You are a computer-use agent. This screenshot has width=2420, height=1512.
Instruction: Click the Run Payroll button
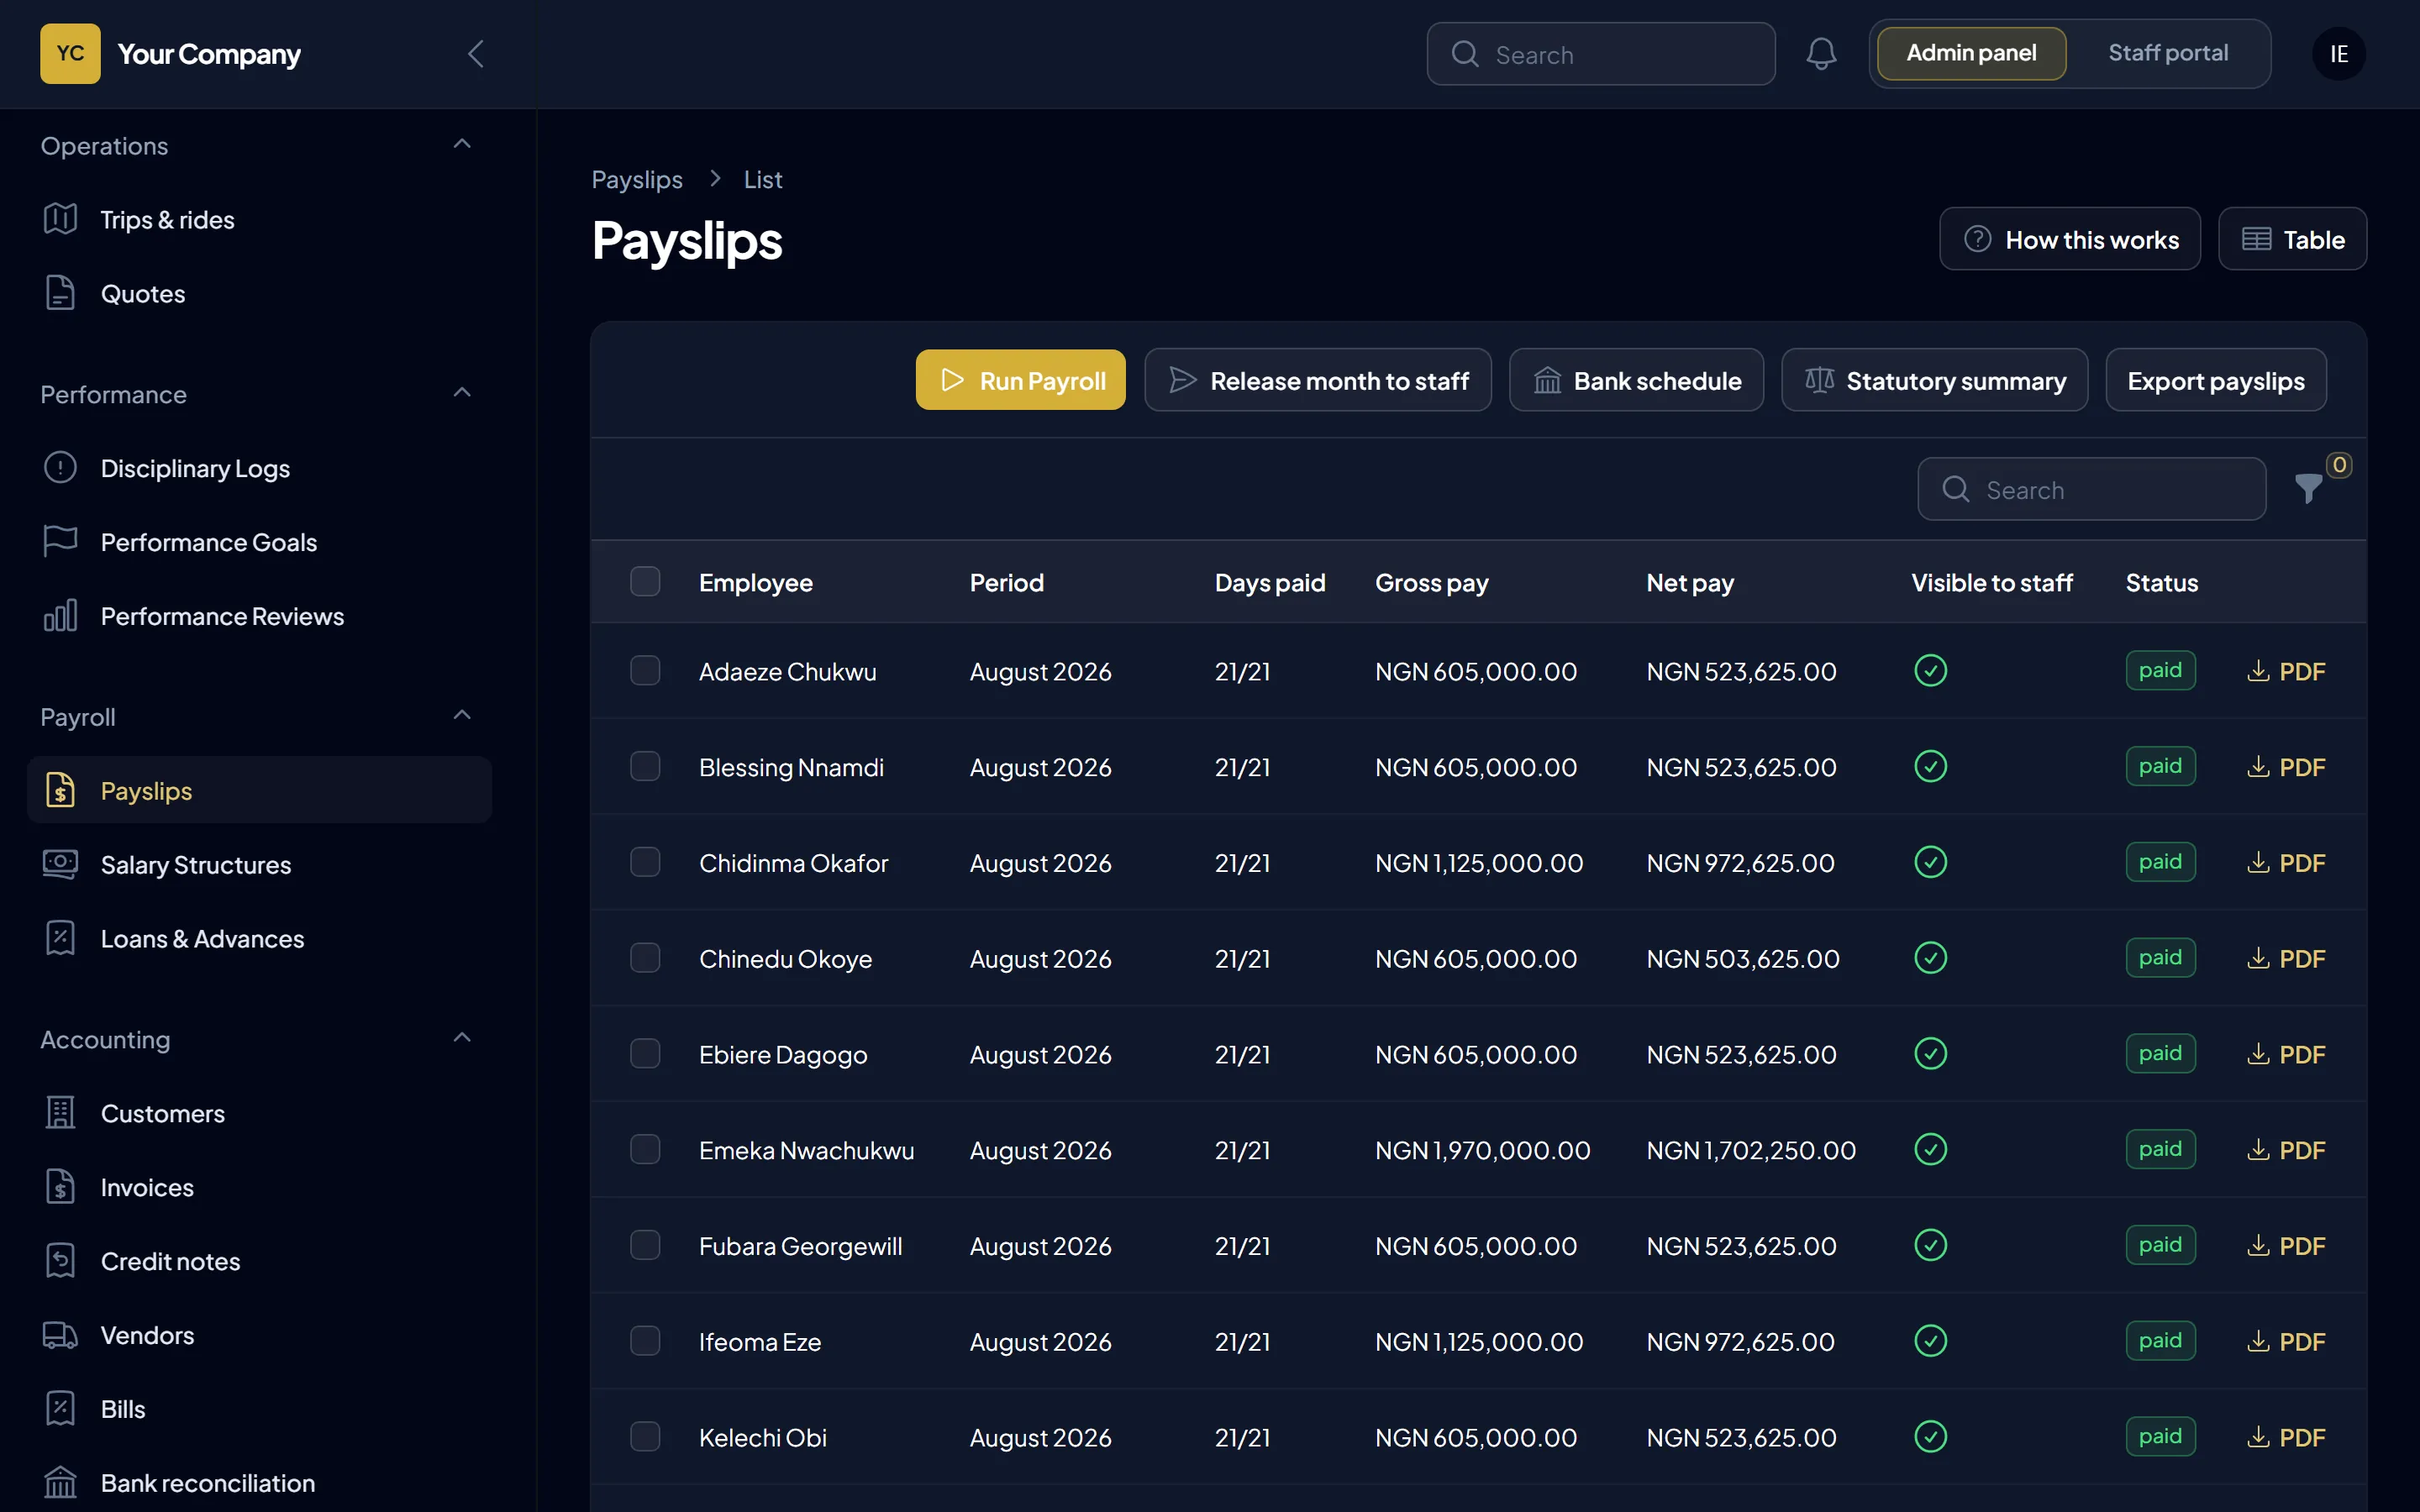[1020, 380]
